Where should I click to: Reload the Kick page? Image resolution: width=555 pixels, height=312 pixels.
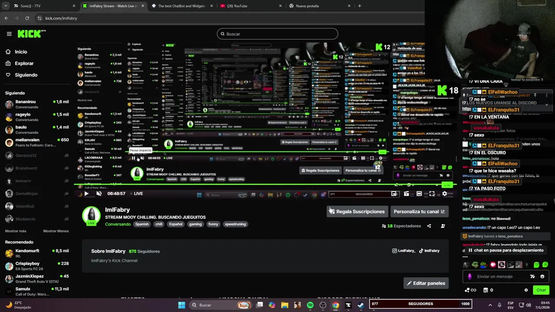pyautogui.click(x=27, y=18)
